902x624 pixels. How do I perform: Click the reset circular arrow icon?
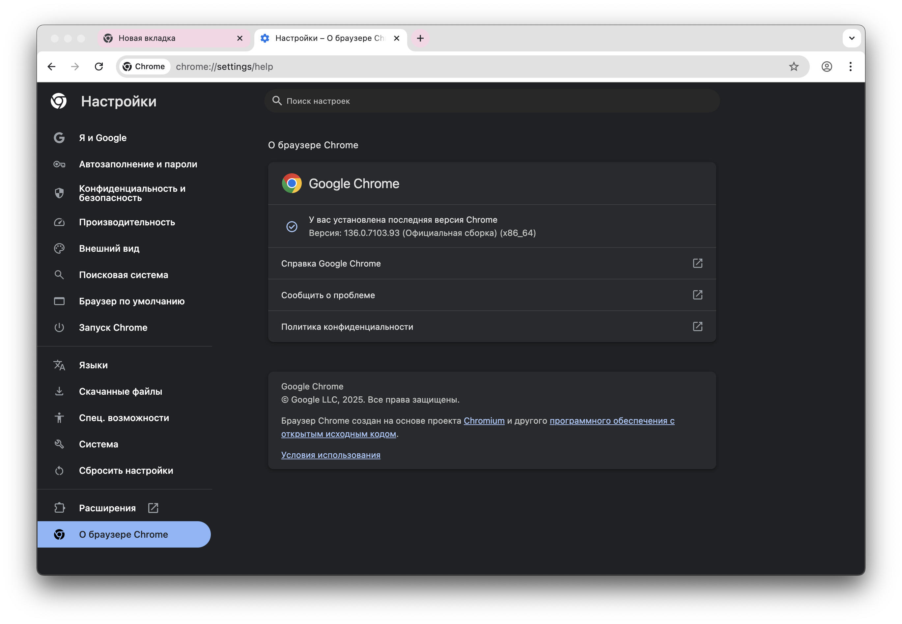pos(59,471)
